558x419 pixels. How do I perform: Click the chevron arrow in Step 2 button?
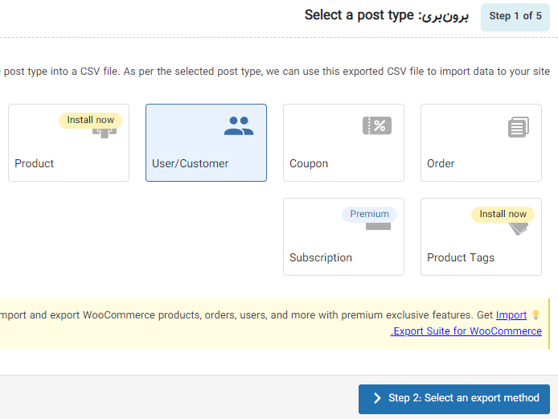click(377, 398)
